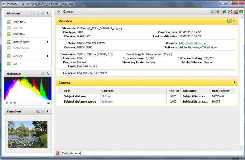Click the 5.01 m subject distance value

click(106, 96)
